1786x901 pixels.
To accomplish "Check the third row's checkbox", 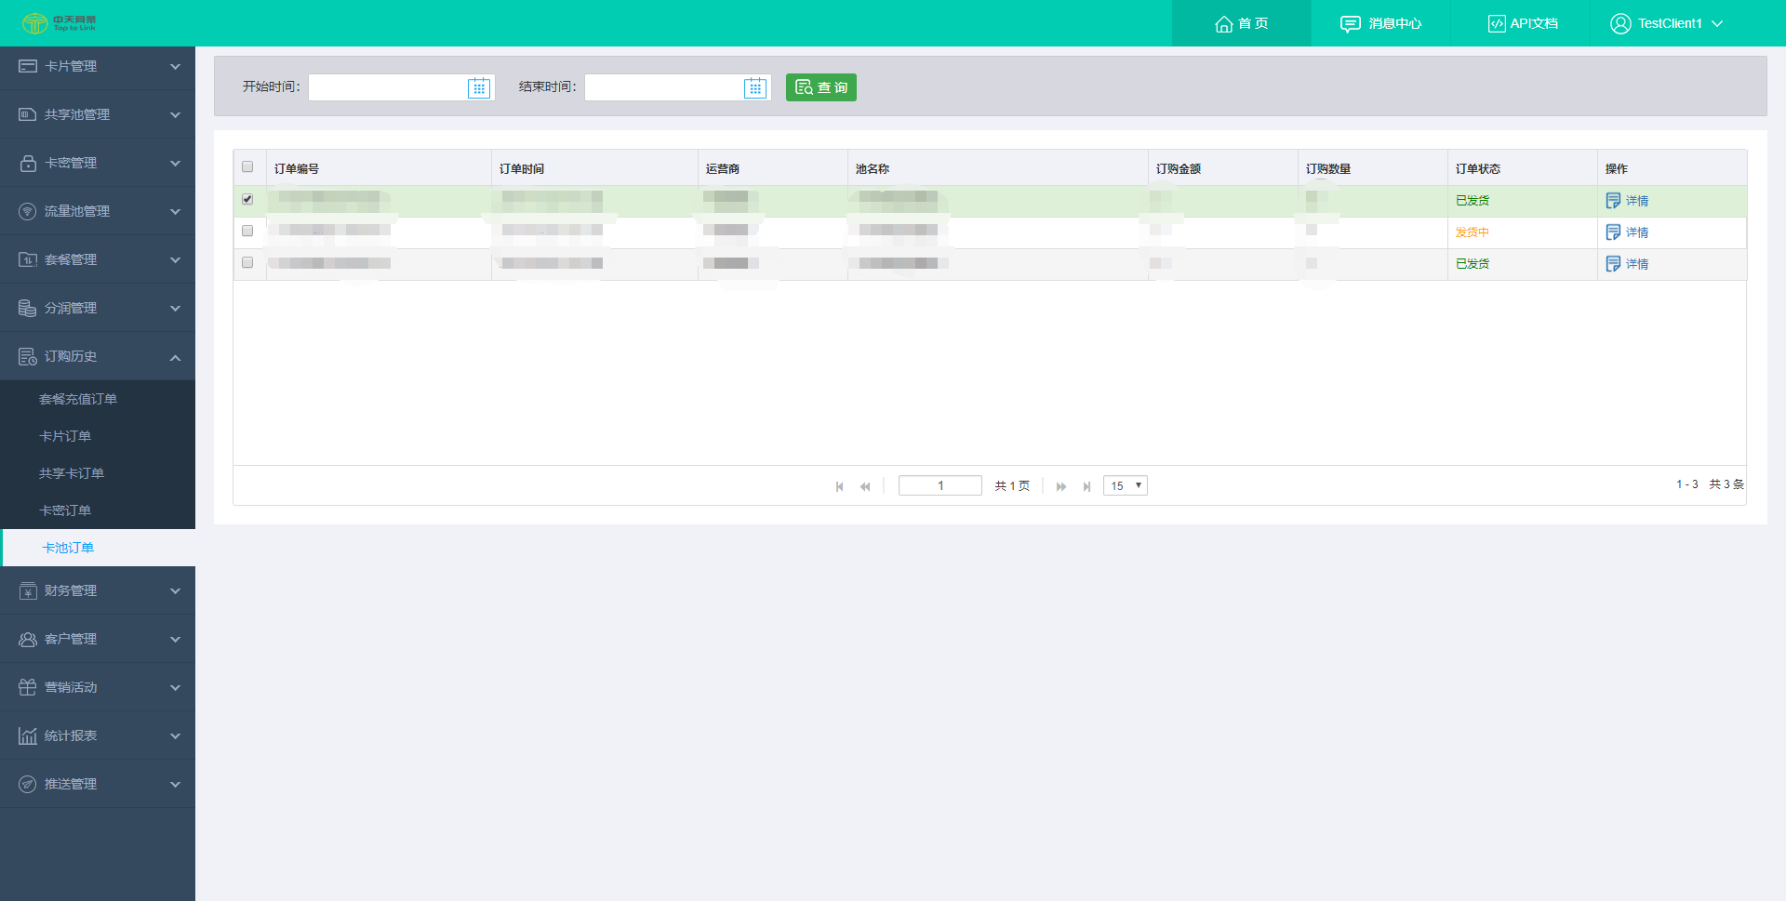I will [x=247, y=262].
